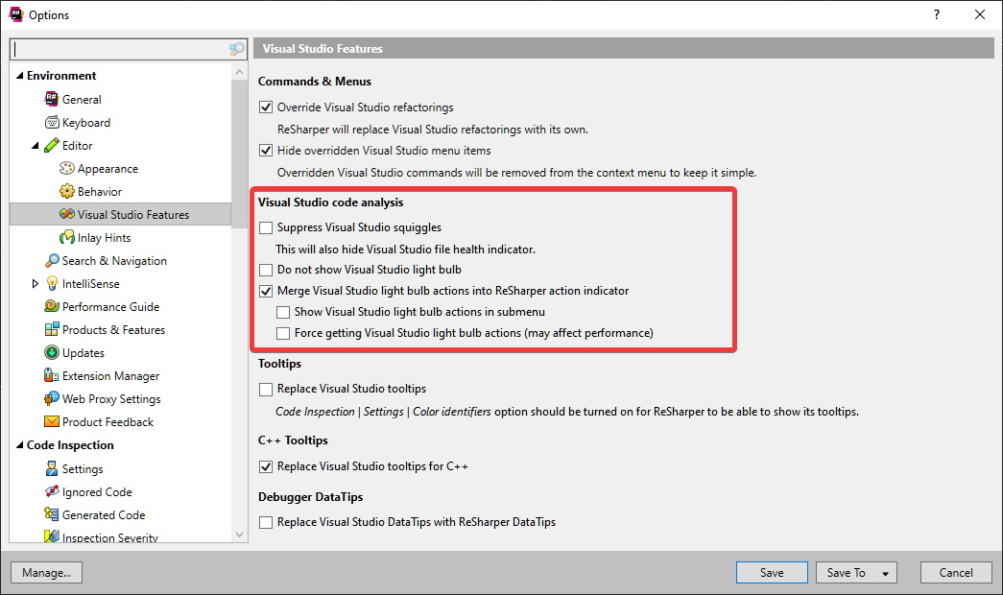Uncheck Override Visual Studio refactorings
This screenshot has height=595, width=1003.
point(266,107)
